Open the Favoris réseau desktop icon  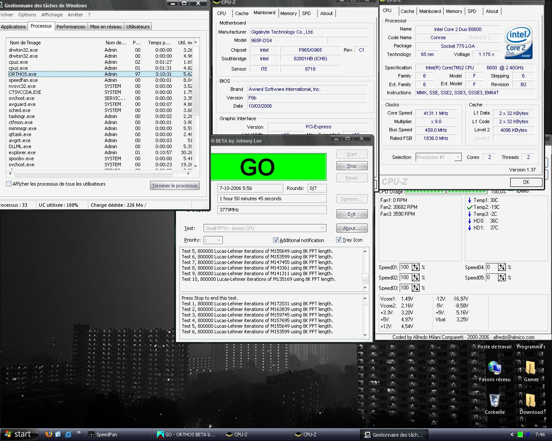click(x=494, y=368)
